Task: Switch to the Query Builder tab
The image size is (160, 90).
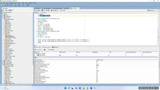Action: (x=43, y=13)
